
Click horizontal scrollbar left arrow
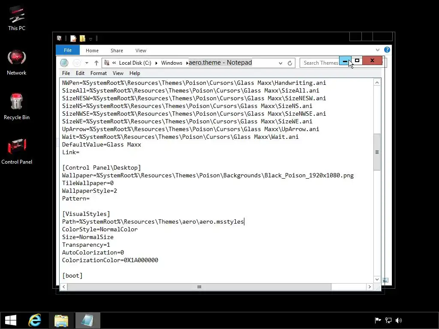click(x=64, y=287)
